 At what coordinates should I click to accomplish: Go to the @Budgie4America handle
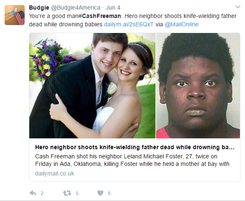click(x=76, y=8)
